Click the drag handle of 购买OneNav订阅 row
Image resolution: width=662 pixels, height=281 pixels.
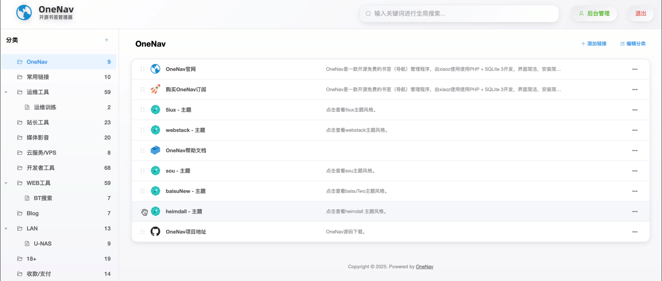(x=142, y=89)
